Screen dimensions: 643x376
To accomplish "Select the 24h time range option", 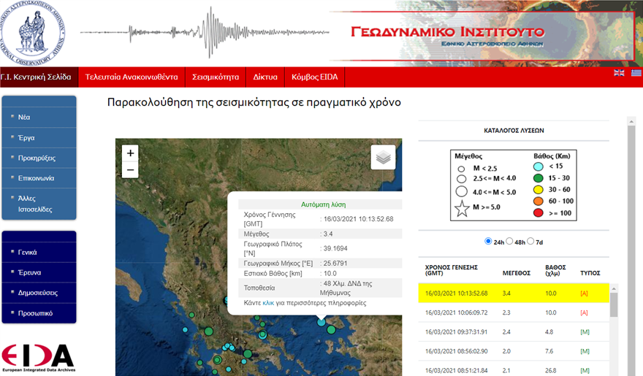I will [488, 242].
